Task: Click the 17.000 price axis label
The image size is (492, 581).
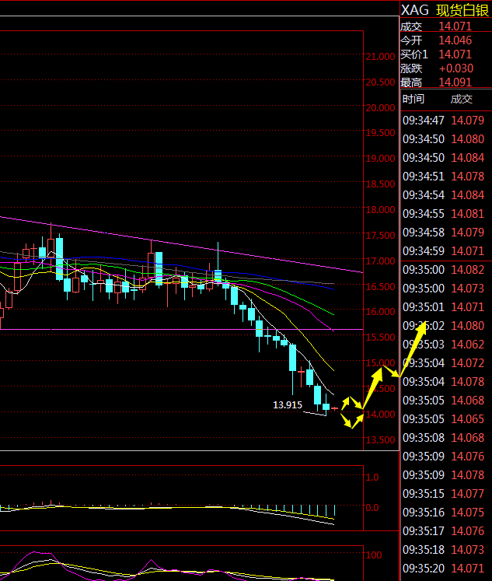Action: (381, 261)
